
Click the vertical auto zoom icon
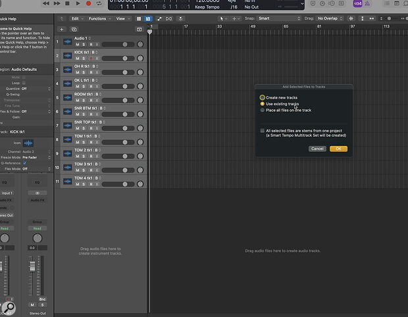click(x=362, y=18)
